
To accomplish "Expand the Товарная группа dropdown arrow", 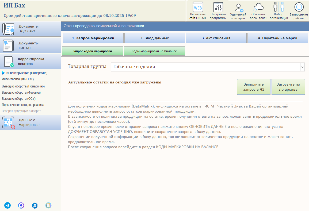I will click(302, 67).
